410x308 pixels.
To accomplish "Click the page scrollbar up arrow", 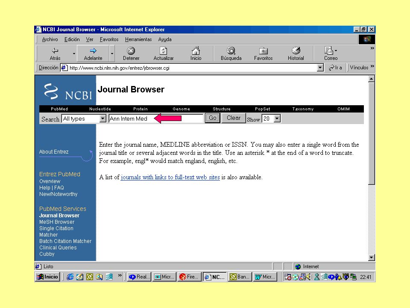I will click(371, 79).
